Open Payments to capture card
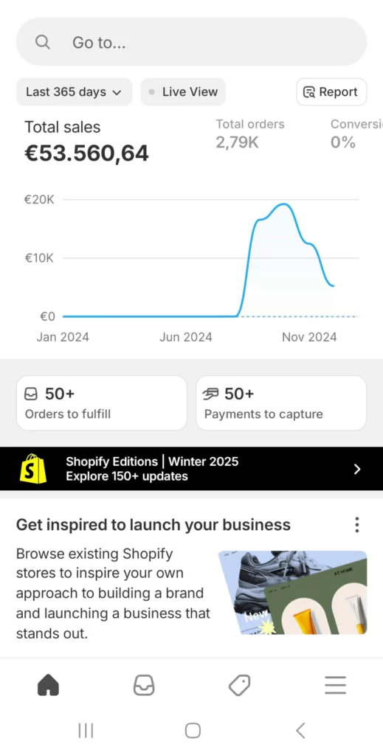Image resolution: width=383 pixels, height=755 pixels. click(x=281, y=403)
